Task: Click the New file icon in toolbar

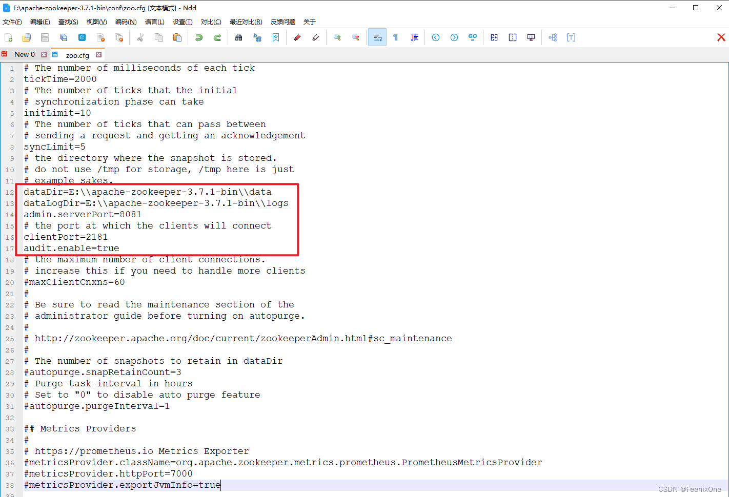Action: point(8,37)
